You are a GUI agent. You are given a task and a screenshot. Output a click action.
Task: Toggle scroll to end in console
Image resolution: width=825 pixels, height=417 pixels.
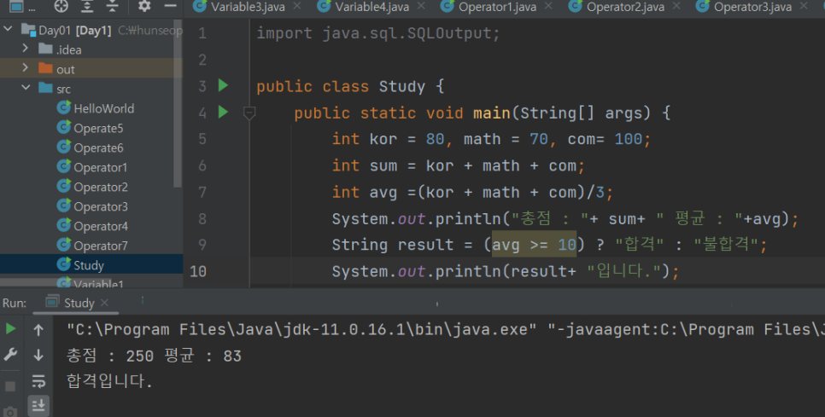[x=38, y=405]
